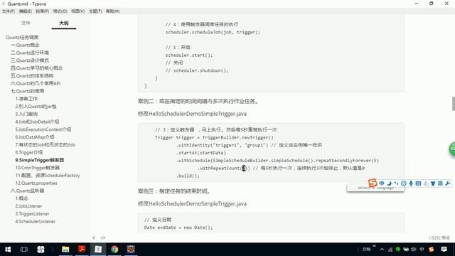
Task: Click the green floating button at right edge
Action: (452, 149)
